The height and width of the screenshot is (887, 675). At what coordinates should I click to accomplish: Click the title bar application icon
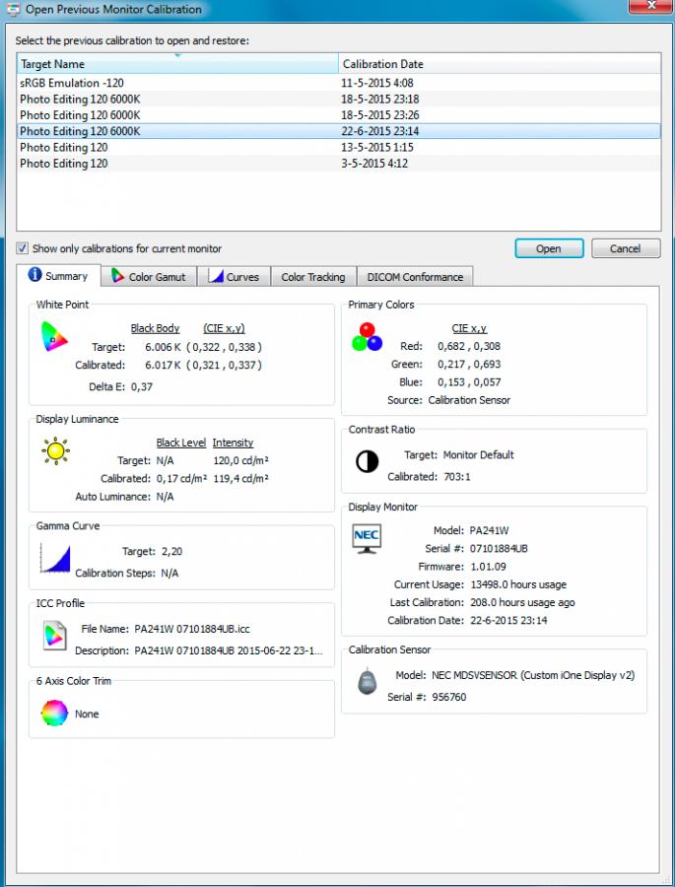13,9
